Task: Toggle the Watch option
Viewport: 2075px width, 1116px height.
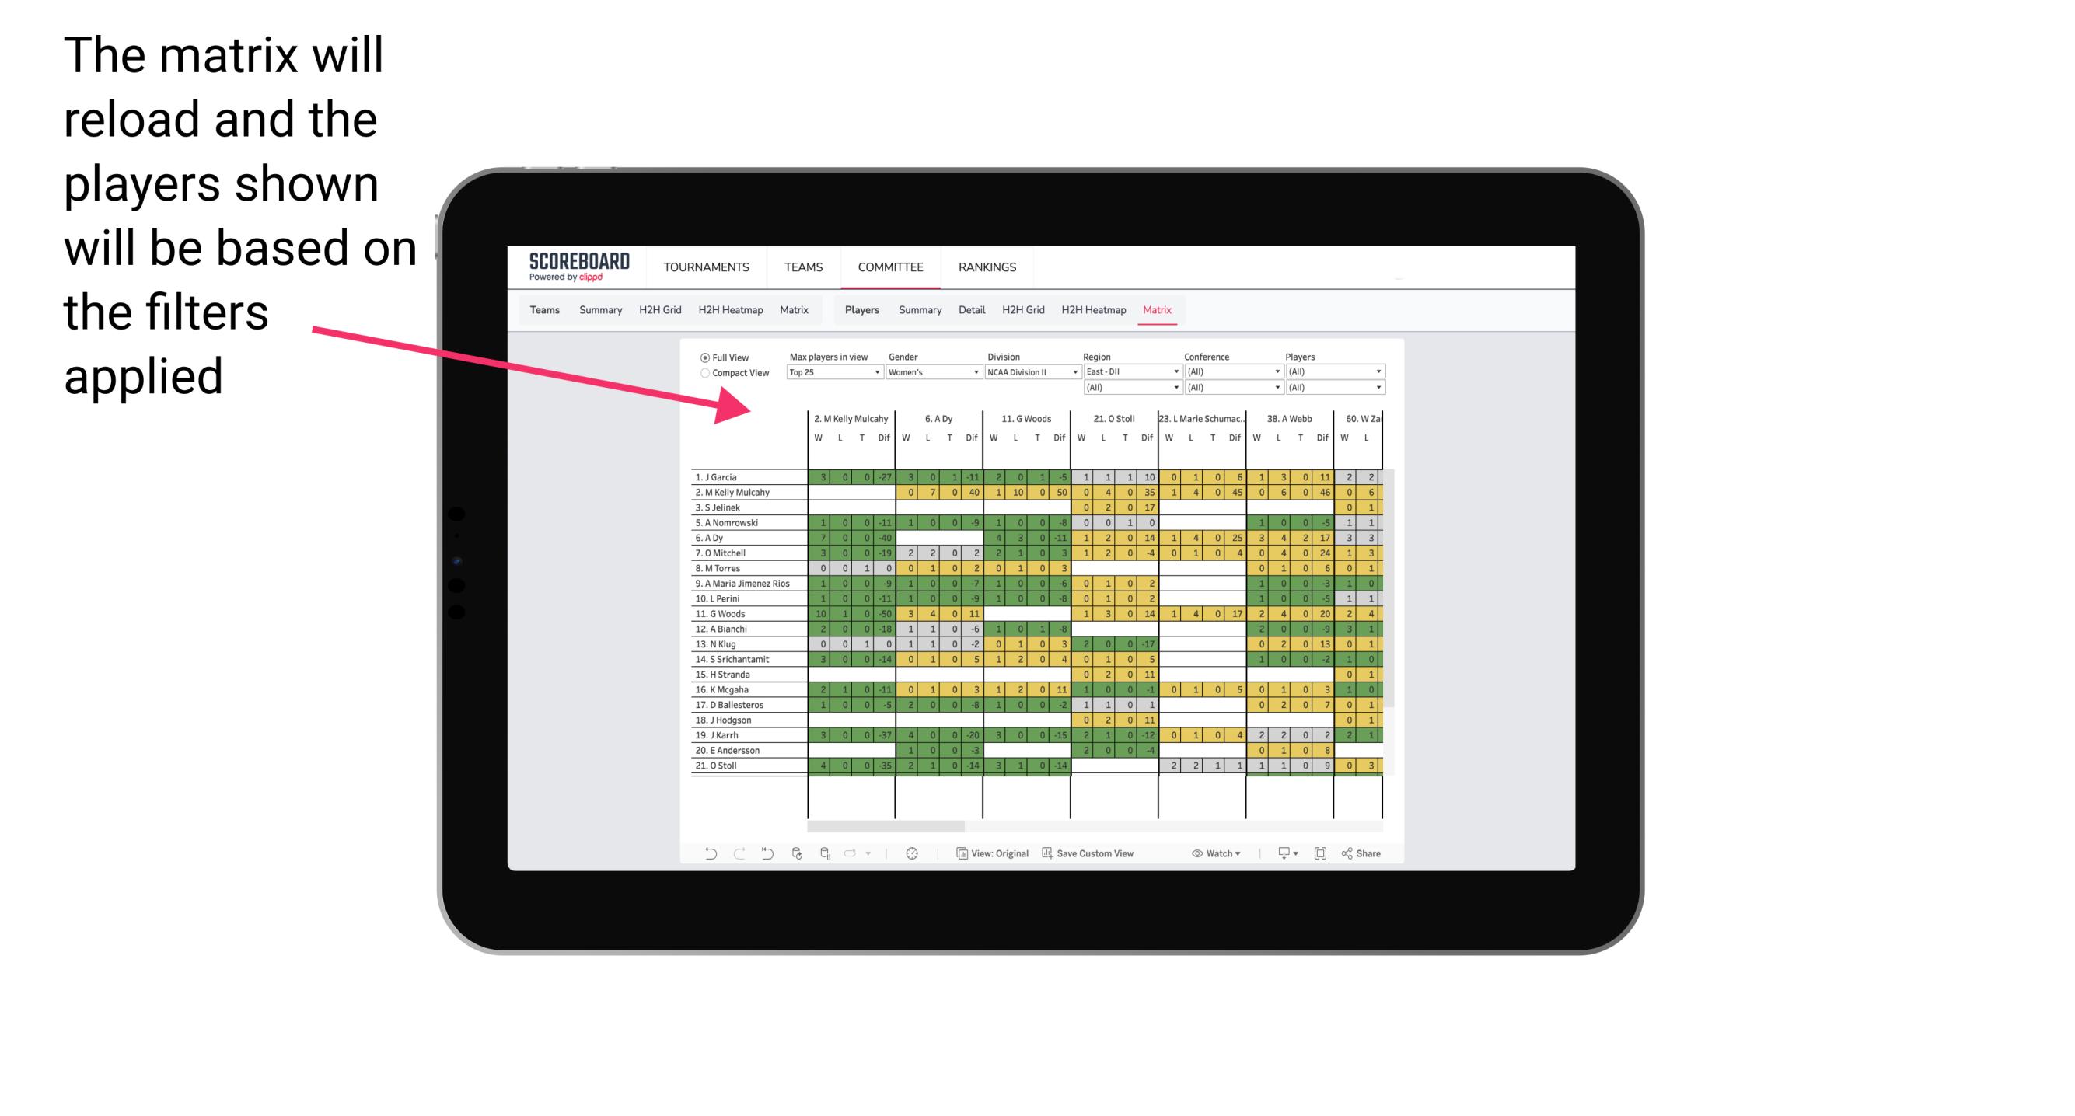Action: pyautogui.click(x=1205, y=852)
